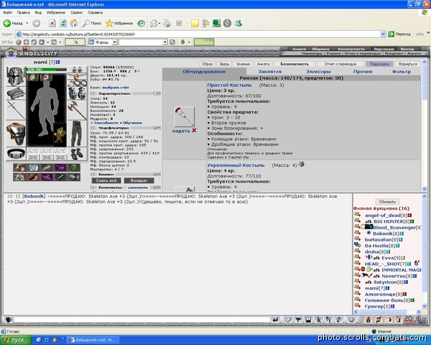Click the Simple Crutch item image

coord(184,116)
